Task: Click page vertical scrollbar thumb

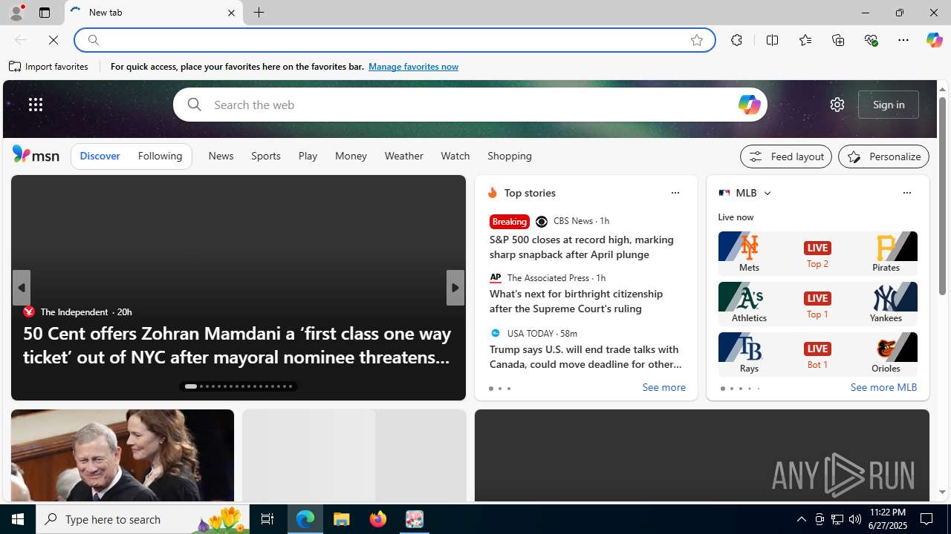Action: pyautogui.click(x=942, y=197)
